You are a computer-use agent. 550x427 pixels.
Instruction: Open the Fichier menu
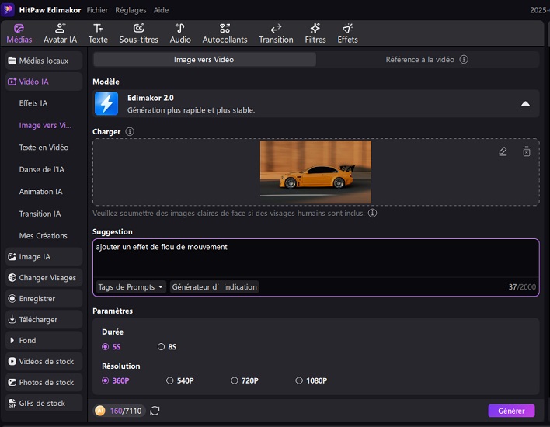[x=97, y=10]
